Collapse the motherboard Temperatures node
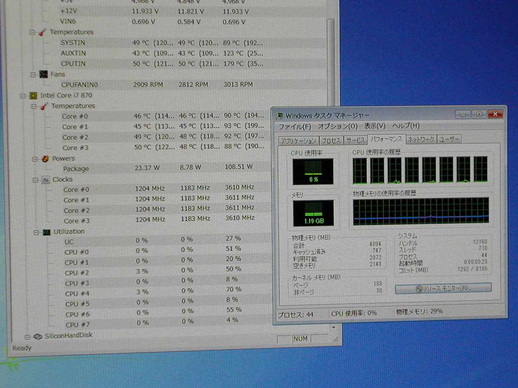518x388 pixels. pyautogui.click(x=32, y=32)
